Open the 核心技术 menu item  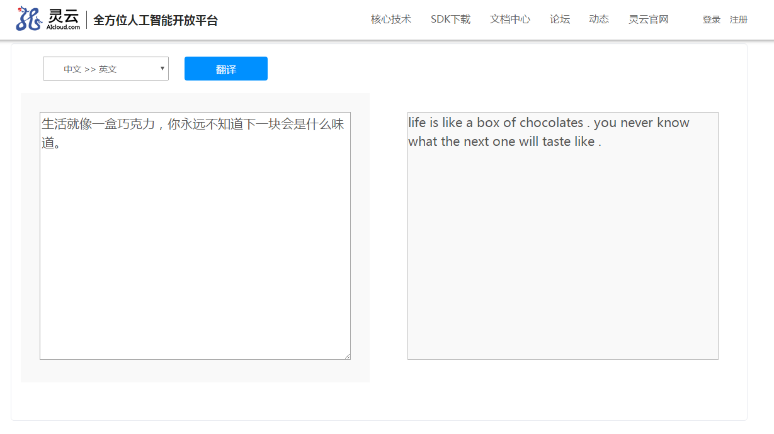390,19
